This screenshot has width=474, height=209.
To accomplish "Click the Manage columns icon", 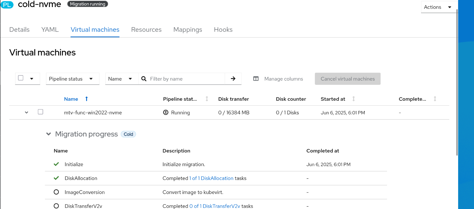I will point(256,79).
